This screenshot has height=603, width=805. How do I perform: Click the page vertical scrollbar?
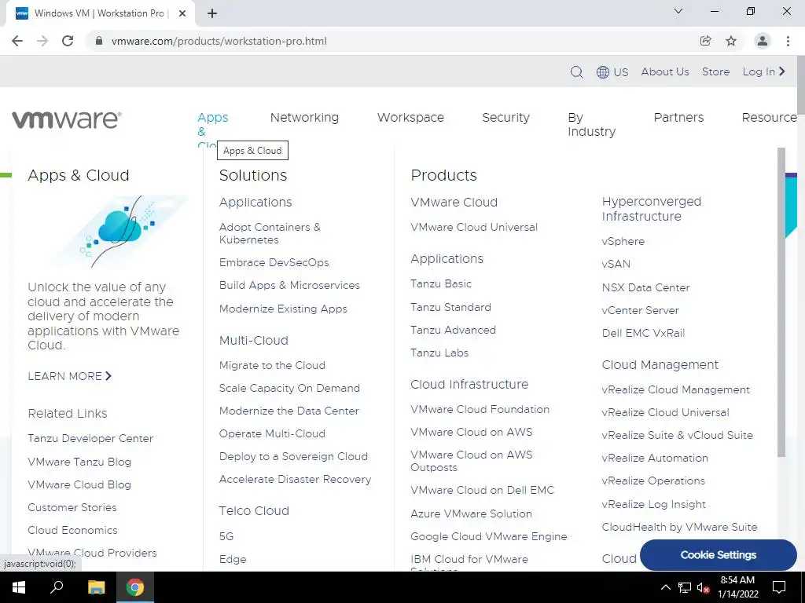[801, 86]
